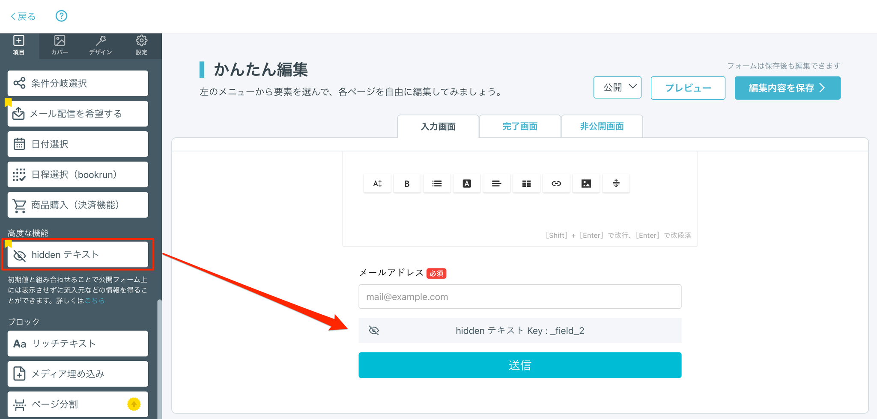This screenshot has height=419, width=877.
Task: Click the table insert icon
Action: 526,183
